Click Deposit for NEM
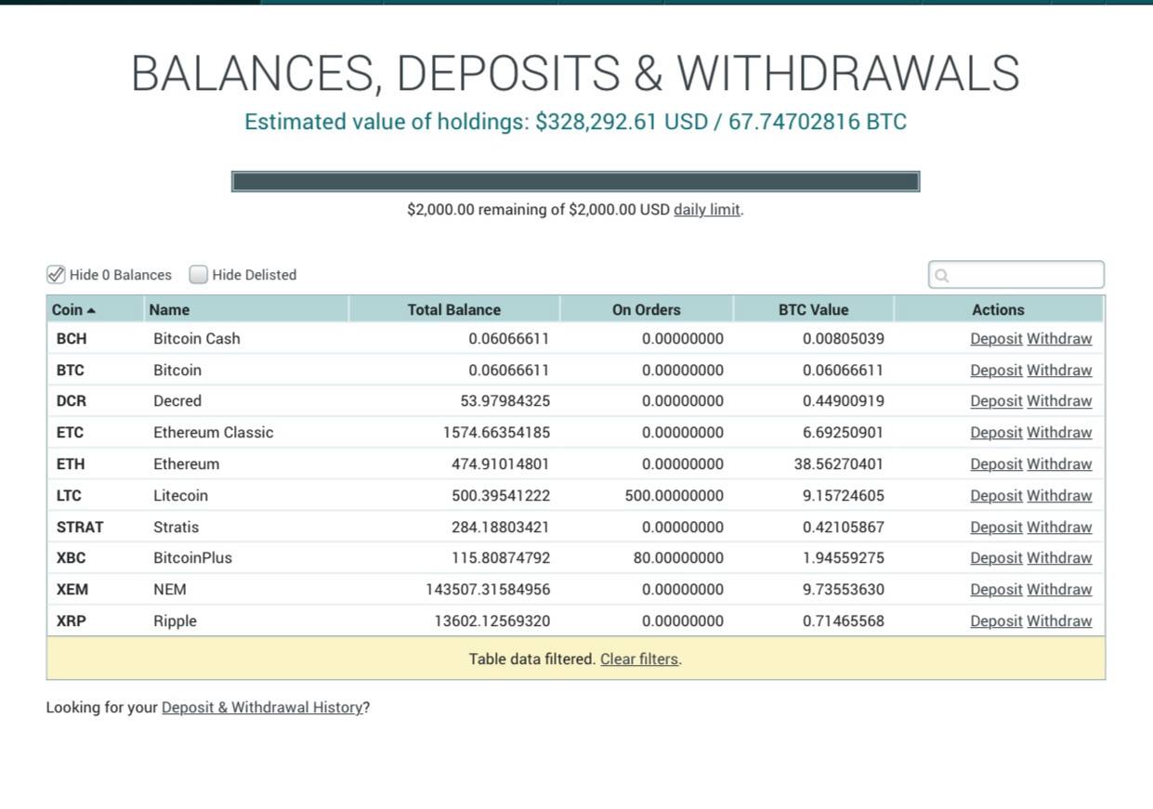Image resolution: width=1153 pixels, height=809 pixels. pyautogui.click(x=996, y=589)
